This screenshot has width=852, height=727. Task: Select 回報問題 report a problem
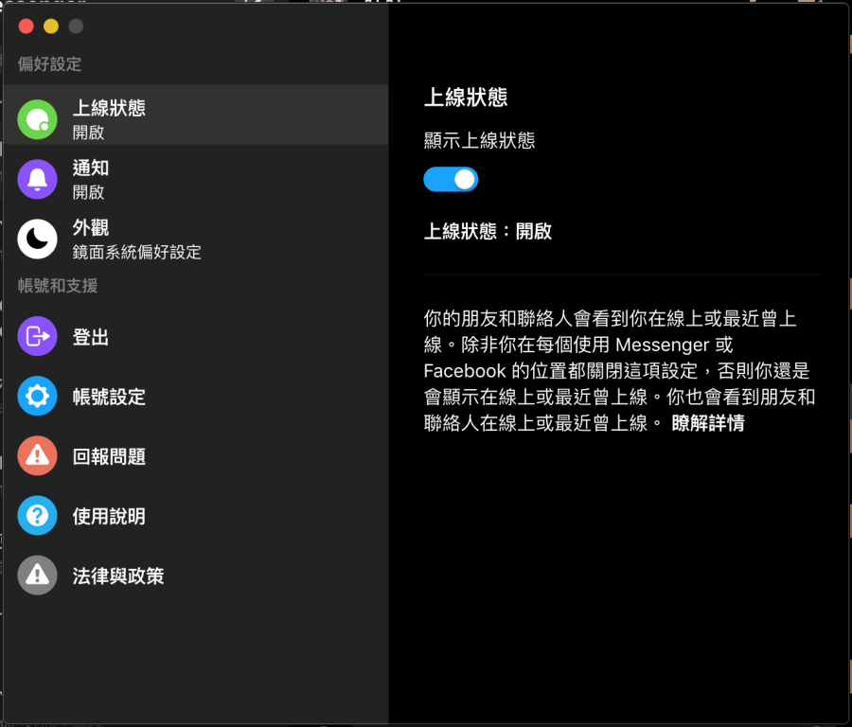[196, 456]
